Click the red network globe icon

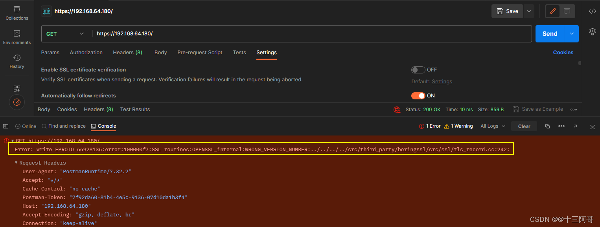397,110
